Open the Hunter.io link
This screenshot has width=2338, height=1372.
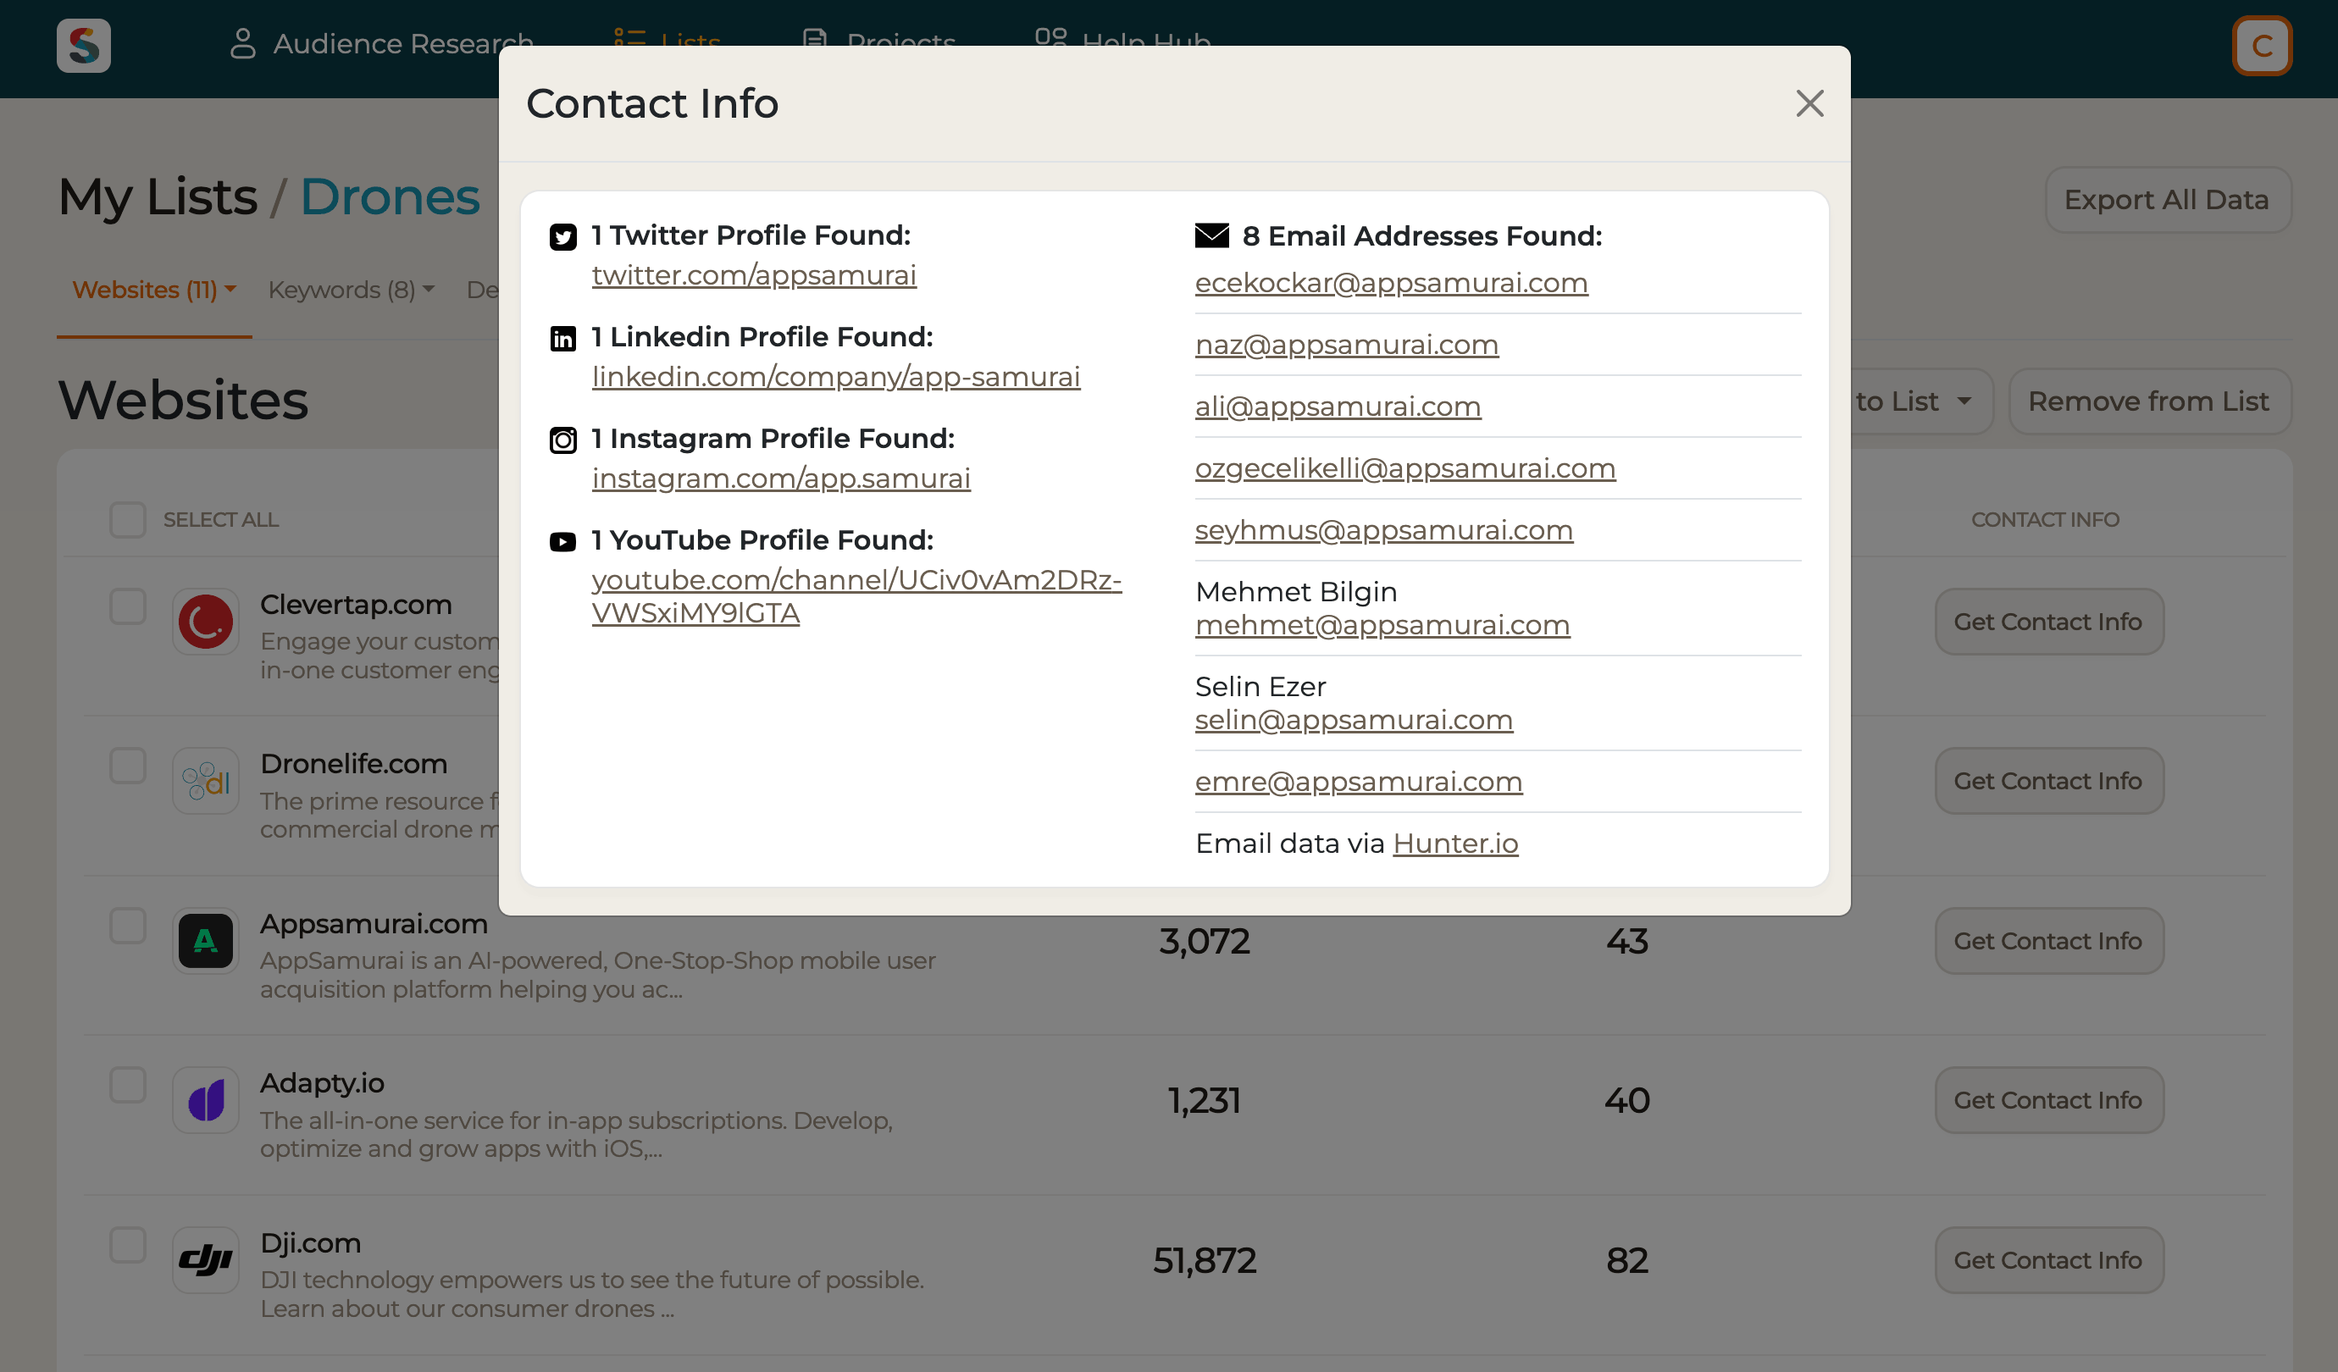[x=1455, y=844]
